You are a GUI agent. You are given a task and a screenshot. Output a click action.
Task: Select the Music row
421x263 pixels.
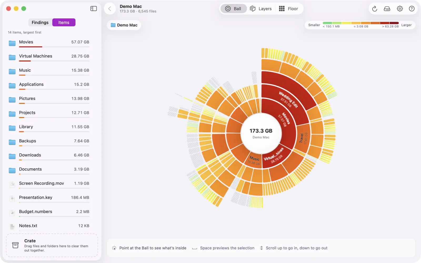[49, 71]
